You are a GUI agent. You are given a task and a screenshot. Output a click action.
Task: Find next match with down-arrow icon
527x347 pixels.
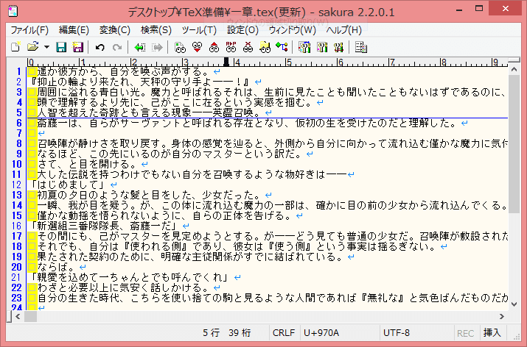[198, 47]
